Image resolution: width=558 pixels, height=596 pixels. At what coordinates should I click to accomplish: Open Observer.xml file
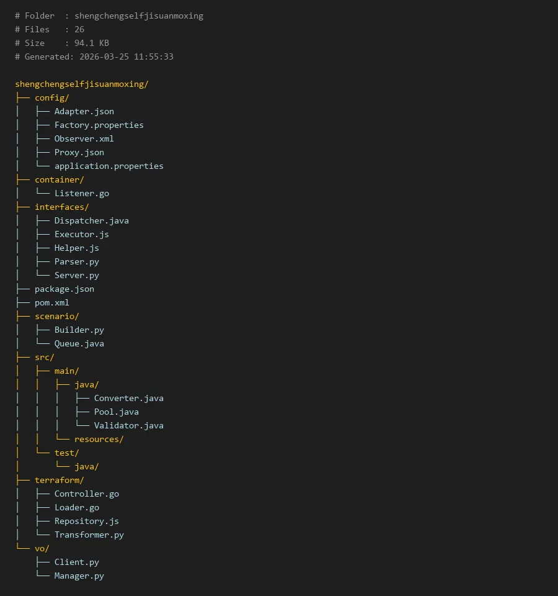coord(84,139)
